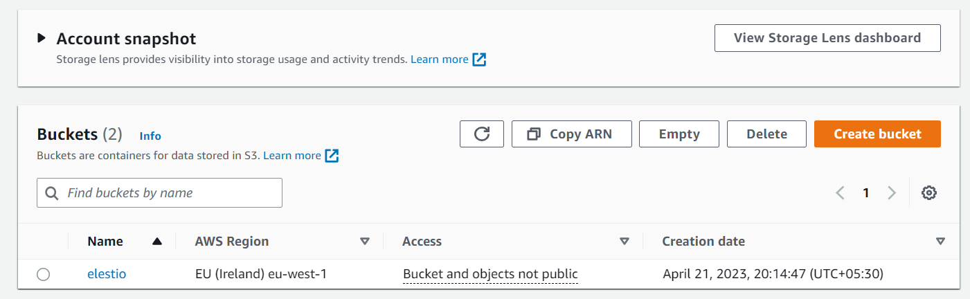Click the Delete bucket button

[x=766, y=134]
